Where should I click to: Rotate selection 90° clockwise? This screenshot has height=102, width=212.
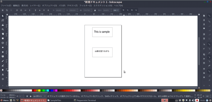click(21, 10)
